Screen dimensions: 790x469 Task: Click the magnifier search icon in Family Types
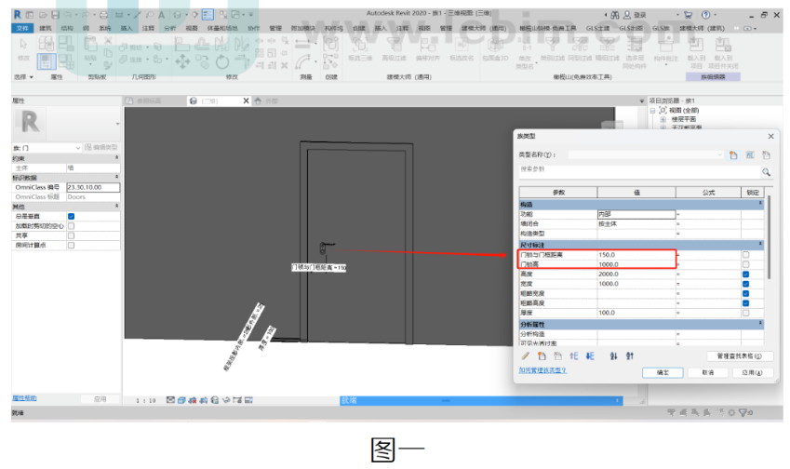[767, 172]
